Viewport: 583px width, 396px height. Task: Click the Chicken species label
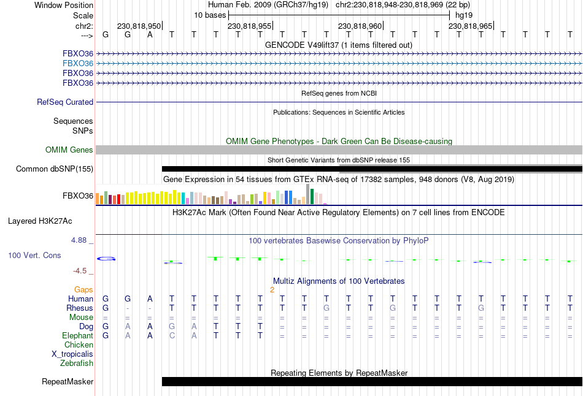coord(79,345)
